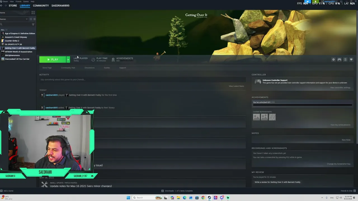Image resolution: width=358 pixels, height=201 pixels.
Task: Switch to the COMMUNITY tab
Action: [x=41, y=6]
